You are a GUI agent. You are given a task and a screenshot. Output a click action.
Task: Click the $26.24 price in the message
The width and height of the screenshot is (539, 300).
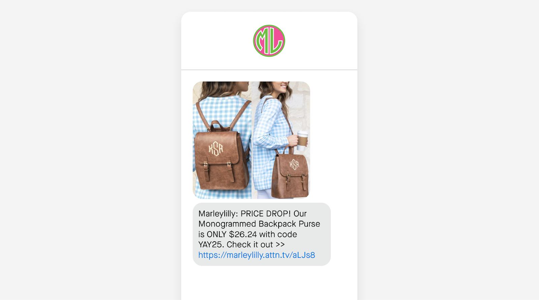[243, 235]
